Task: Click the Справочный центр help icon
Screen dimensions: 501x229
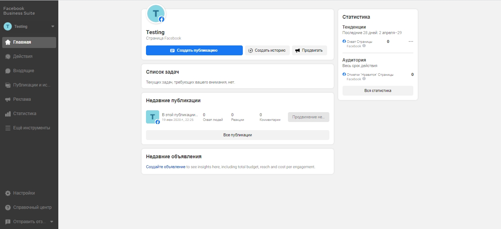Action: [x=8, y=207]
